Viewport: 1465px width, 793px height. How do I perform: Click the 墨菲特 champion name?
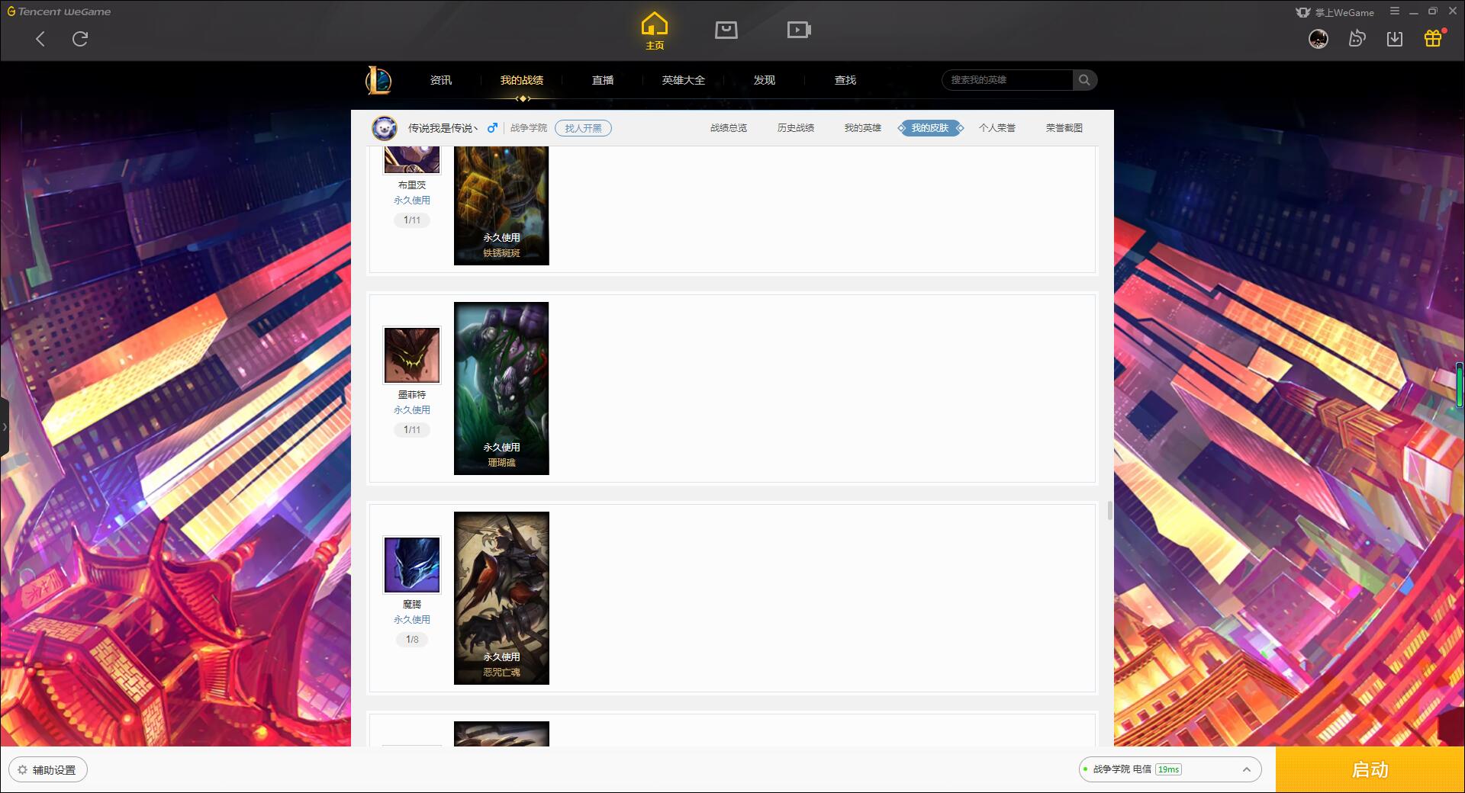point(412,395)
